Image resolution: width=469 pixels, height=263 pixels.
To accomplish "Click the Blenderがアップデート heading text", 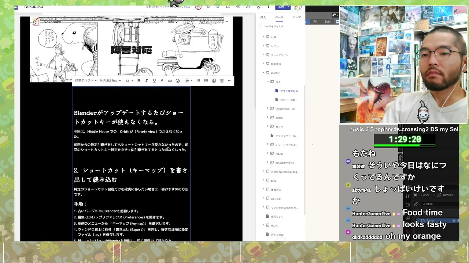I will click(129, 117).
